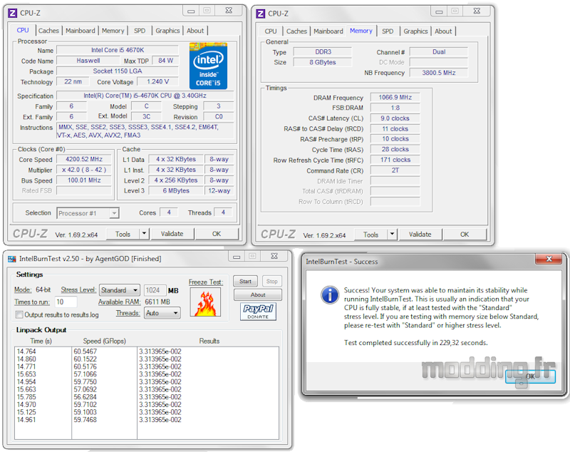Viewport: 570px width, 452px height.
Task: Click Tools button in CPU-Z Memory window
Action: [370, 235]
